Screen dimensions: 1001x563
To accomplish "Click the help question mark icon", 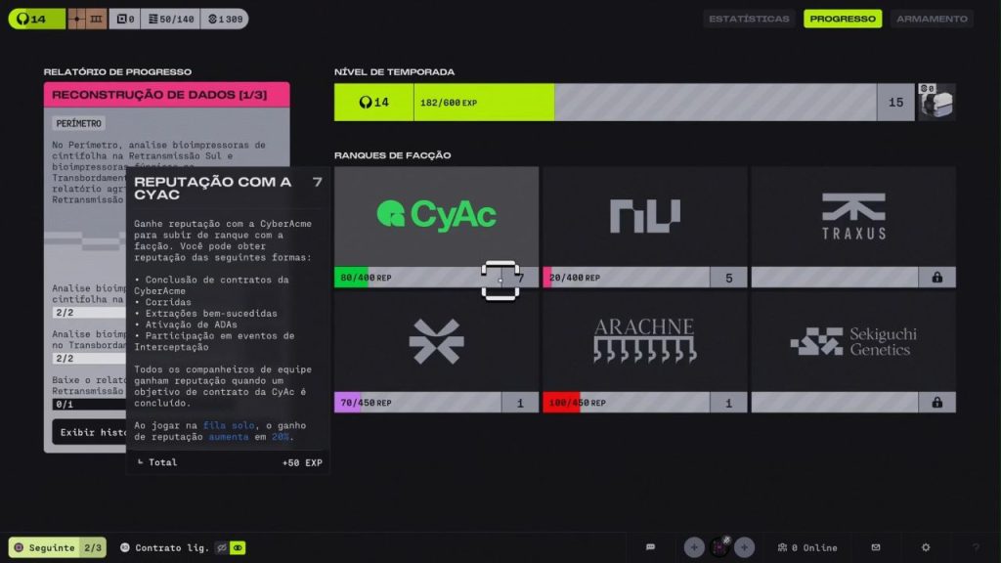I will [x=975, y=547].
